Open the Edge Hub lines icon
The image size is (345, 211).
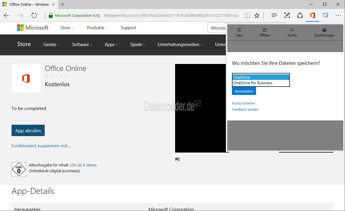tap(274, 15)
